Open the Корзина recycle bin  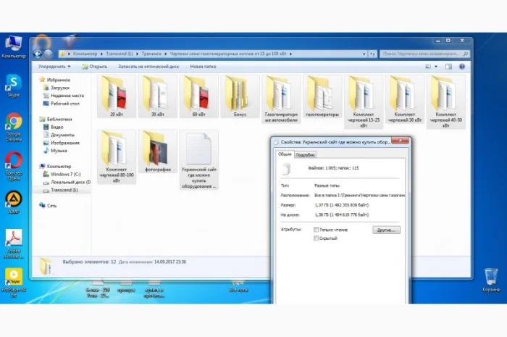[x=490, y=276]
